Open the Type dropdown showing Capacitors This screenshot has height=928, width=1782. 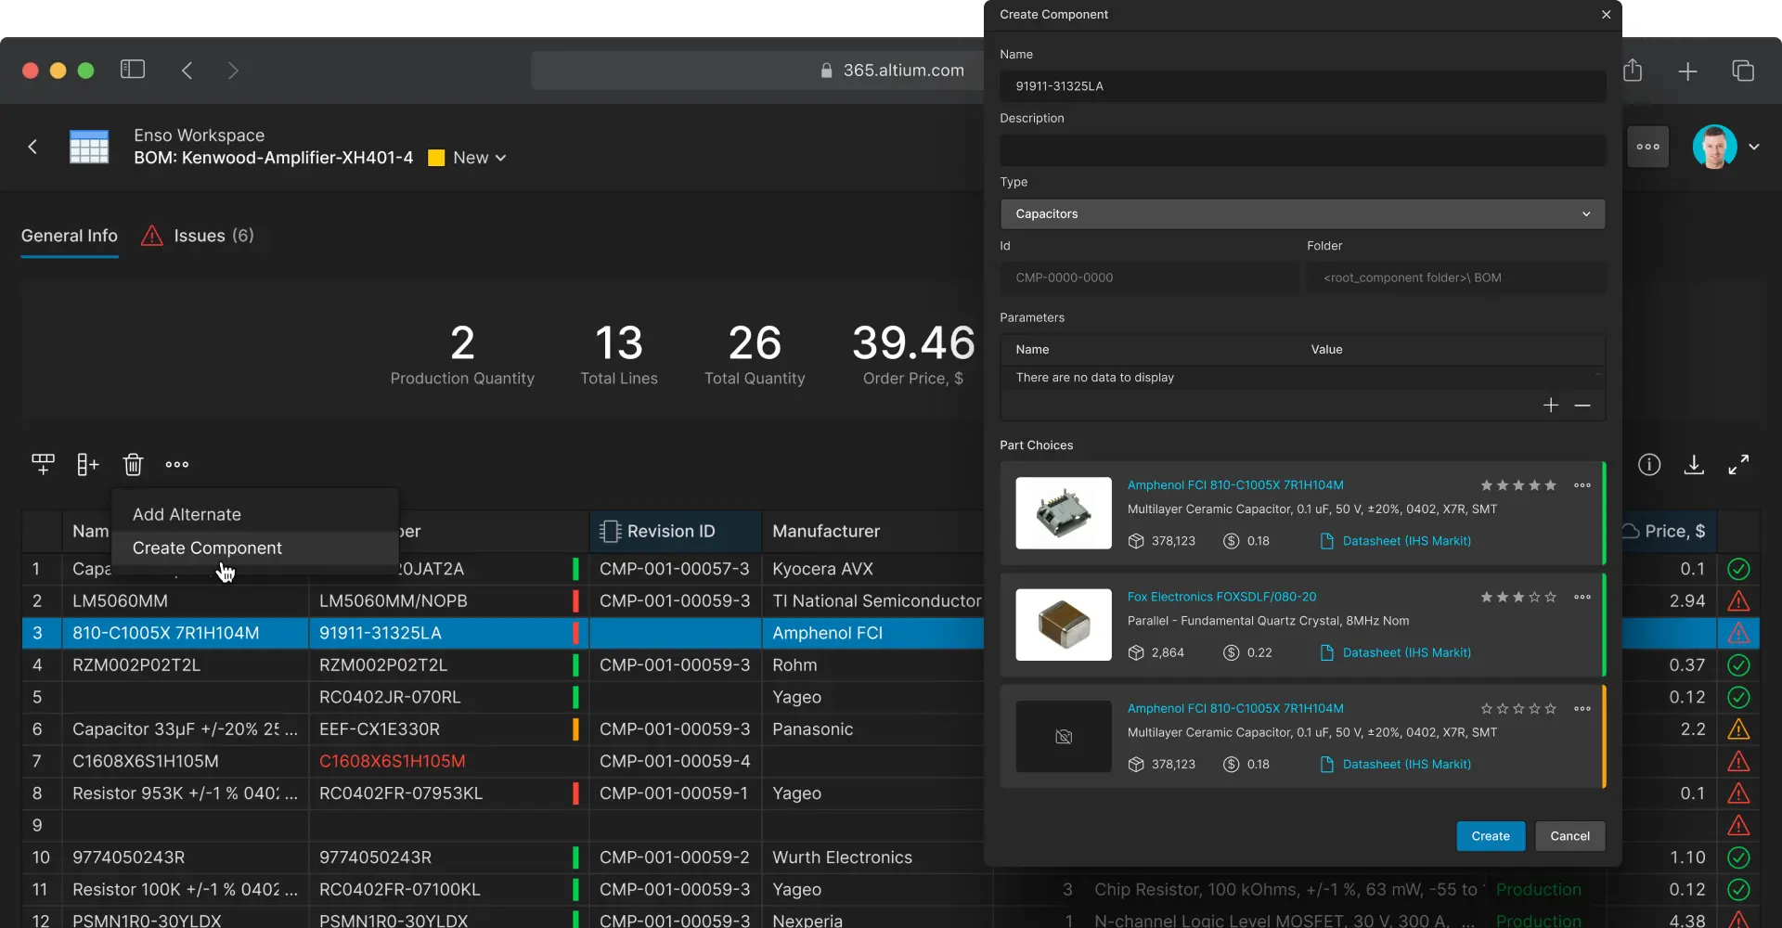(1302, 214)
